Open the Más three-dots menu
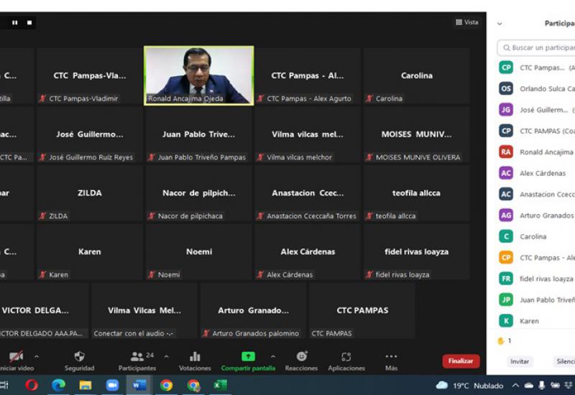 (391, 357)
